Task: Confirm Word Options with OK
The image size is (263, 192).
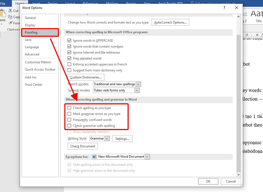Action: click(208, 181)
